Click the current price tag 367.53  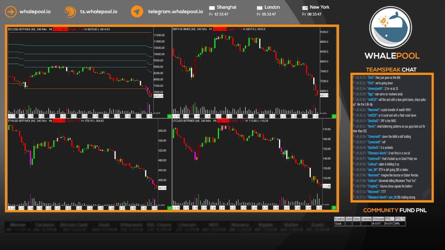coord(162,188)
